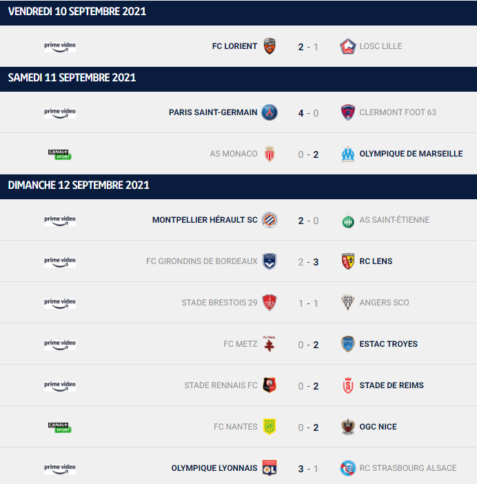
Task: Select the Dimanche 12 Septembre 2021 header
Action: tap(238, 187)
